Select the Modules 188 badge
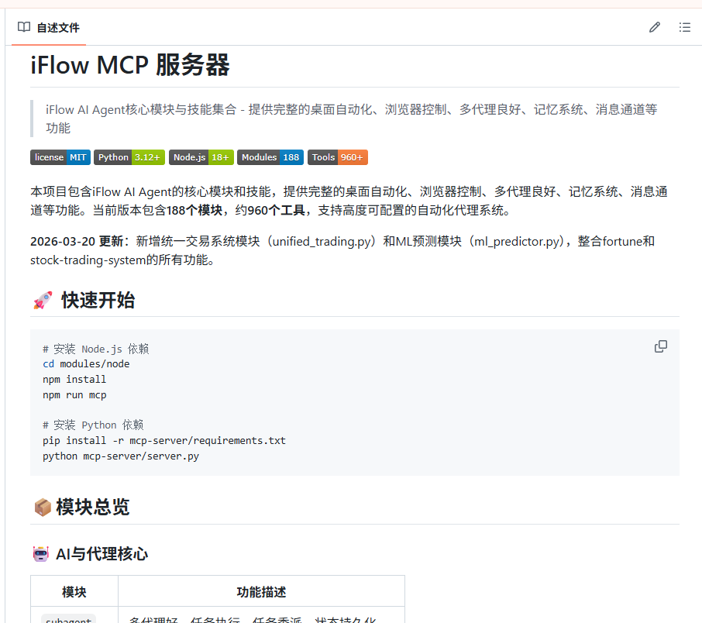Image resolution: width=702 pixels, height=623 pixels. coord(270,157)
